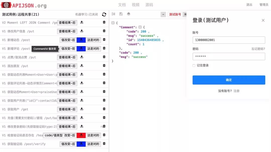The height and width of the screenshot is (152, 271).
Task: Click the red download icon on 检查验证码 row
Action: [81, 135]
